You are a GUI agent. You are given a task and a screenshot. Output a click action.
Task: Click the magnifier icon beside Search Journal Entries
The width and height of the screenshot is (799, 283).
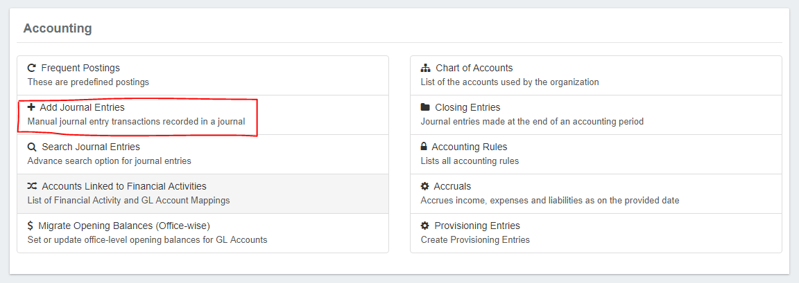pyautogui.click(x=31, y=147)
